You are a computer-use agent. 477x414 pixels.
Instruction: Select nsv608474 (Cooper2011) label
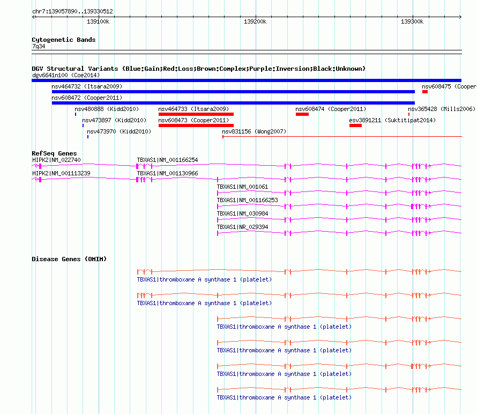coord(331,109)
